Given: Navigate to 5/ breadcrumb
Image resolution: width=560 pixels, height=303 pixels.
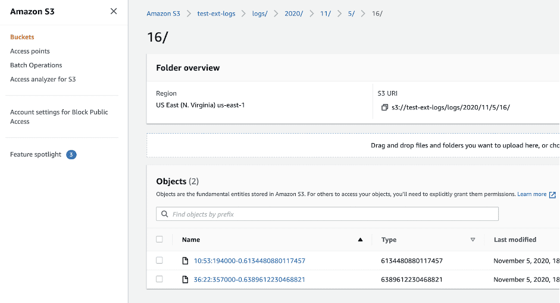Looking at the screenshot, I should click(x=352, y=14).
